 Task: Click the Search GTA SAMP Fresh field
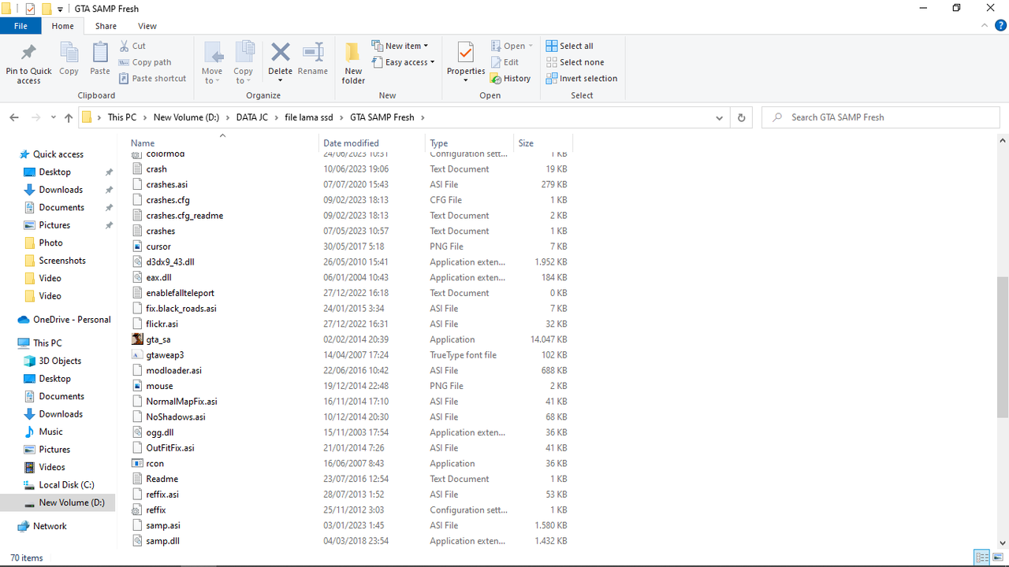pos(882,118)
